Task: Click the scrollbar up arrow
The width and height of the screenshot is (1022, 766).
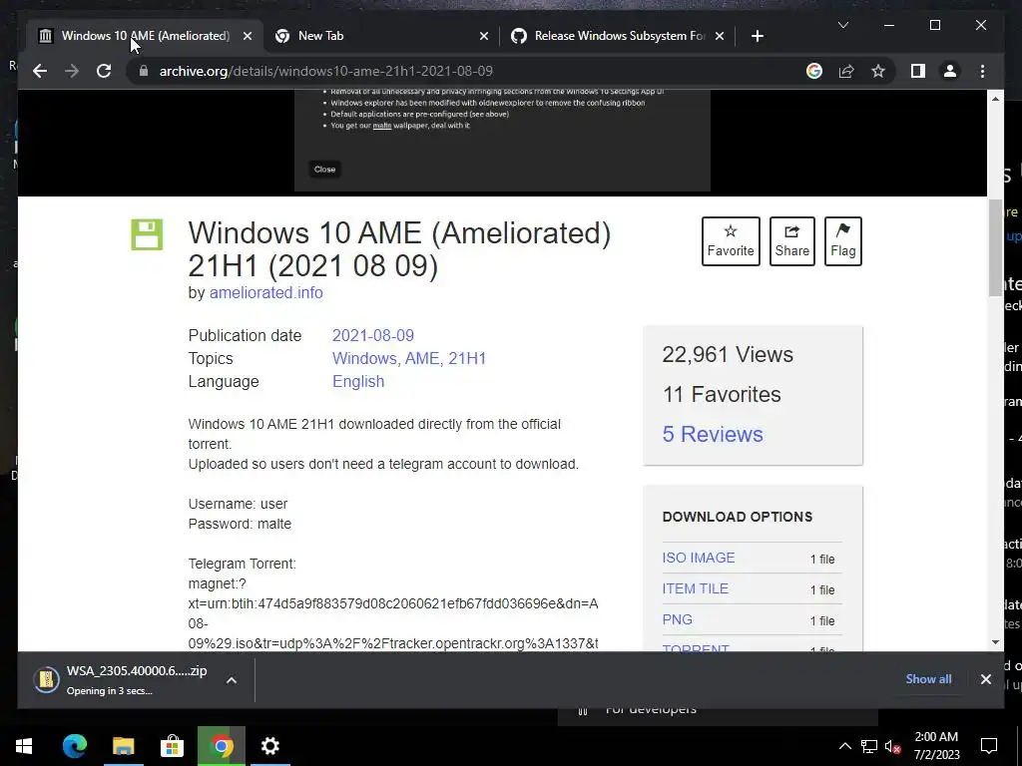Action: tap(995, 99)
